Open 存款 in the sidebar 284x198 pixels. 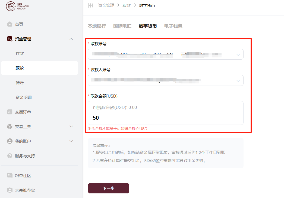[x=20, y=53]
